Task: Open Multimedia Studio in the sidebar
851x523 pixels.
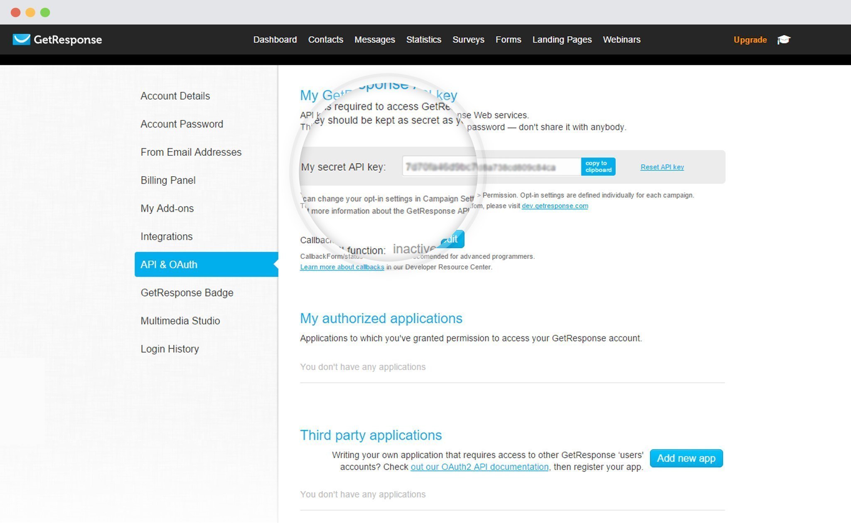Action: tap(180, 321)
